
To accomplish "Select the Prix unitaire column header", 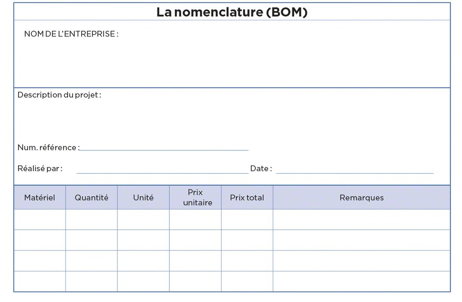I will [x=195, y=198].
